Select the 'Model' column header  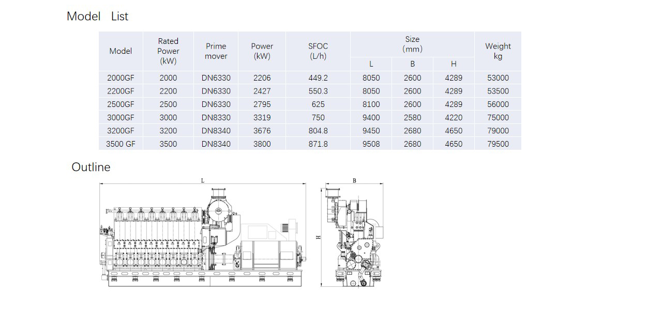(121, 51)
